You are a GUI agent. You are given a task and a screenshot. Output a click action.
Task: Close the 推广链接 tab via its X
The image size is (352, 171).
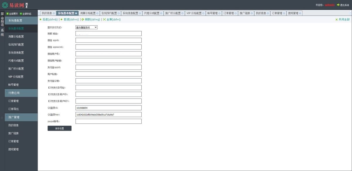(251, 13)
